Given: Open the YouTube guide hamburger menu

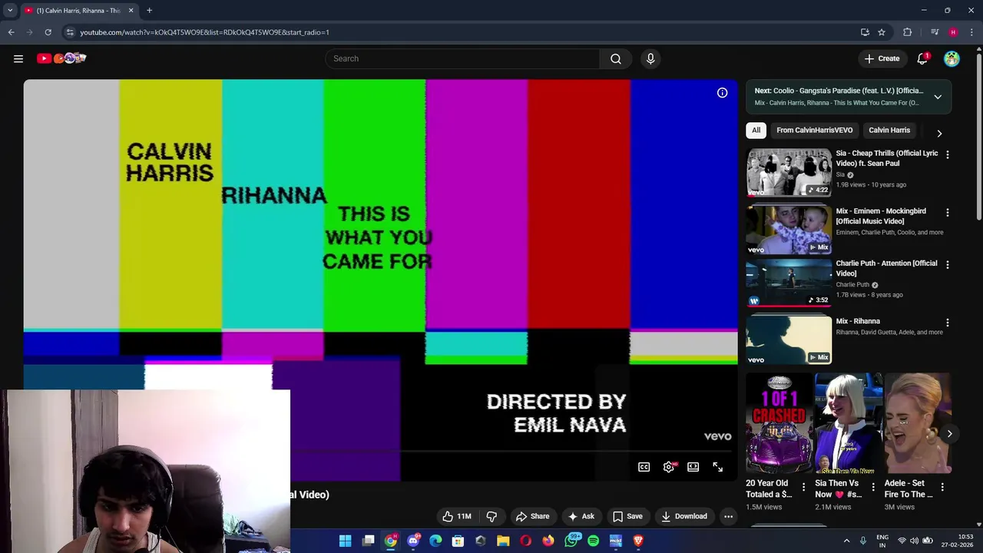Looking at the screenshot, I should point(18,58).
